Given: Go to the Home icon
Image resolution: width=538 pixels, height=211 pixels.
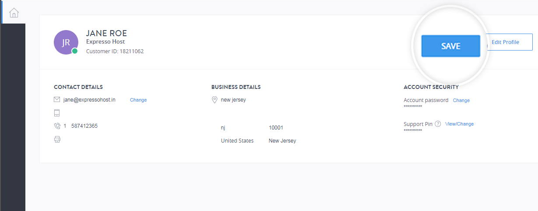Looking at the screenshot, I should pyautogui.click(x=14, y=13).
